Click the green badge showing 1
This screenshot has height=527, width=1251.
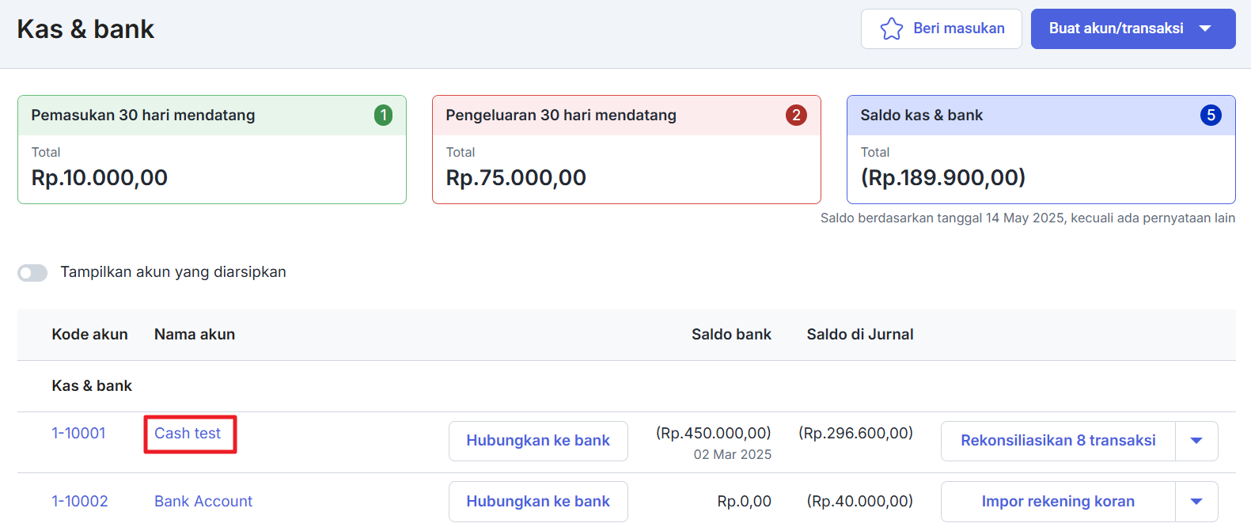[383, 116]
